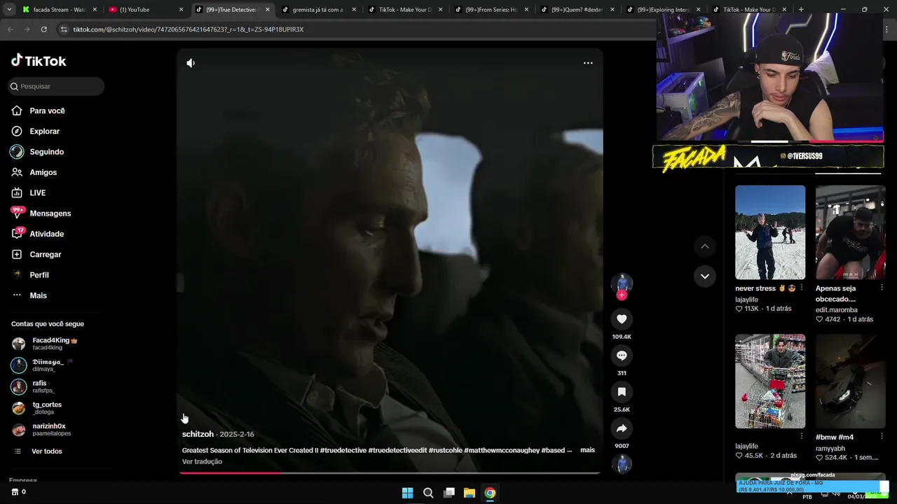Open narizinh0x followed account
Viewport: 897px width, 504px height.
point(41,429)
